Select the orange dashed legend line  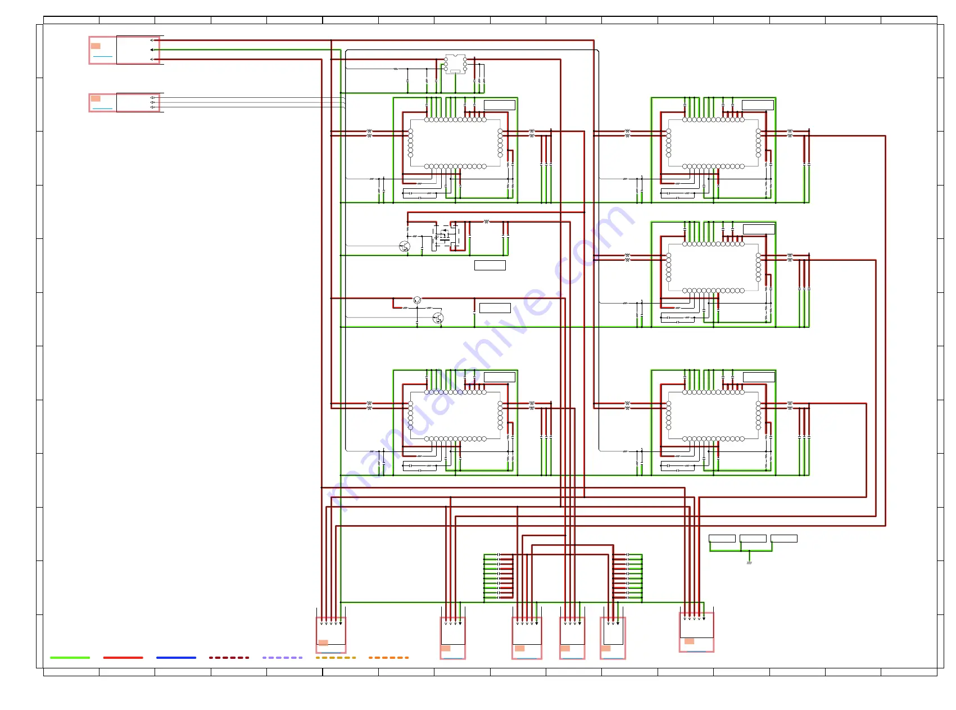pyautogui.click(x=388, y=657)
